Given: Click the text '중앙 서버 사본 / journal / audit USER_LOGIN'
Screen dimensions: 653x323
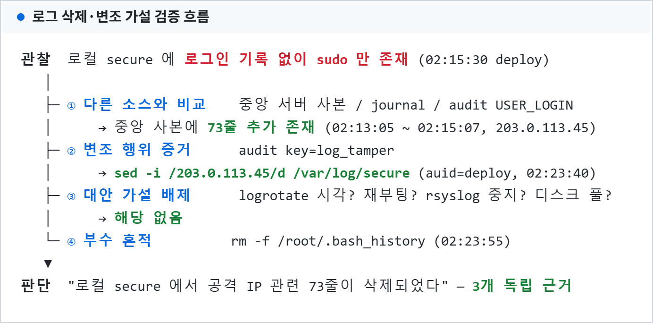Looking at the screenshot, I should click(x=406, y=105).
